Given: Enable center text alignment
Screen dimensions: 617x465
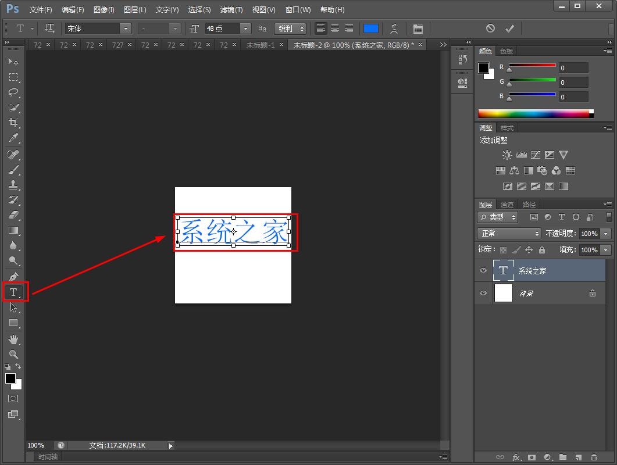Looking at the screenshot, I should 334,28.
